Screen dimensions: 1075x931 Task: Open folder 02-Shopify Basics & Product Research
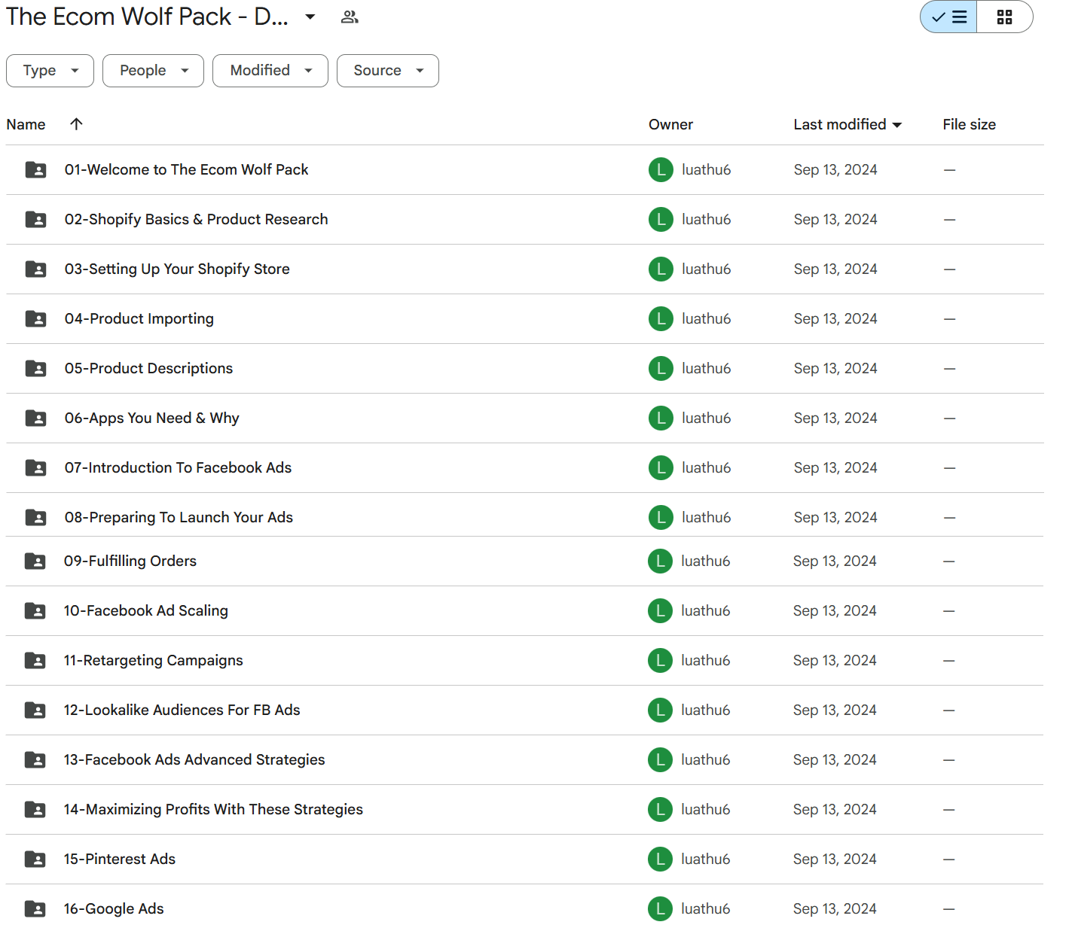pos(196,219)
